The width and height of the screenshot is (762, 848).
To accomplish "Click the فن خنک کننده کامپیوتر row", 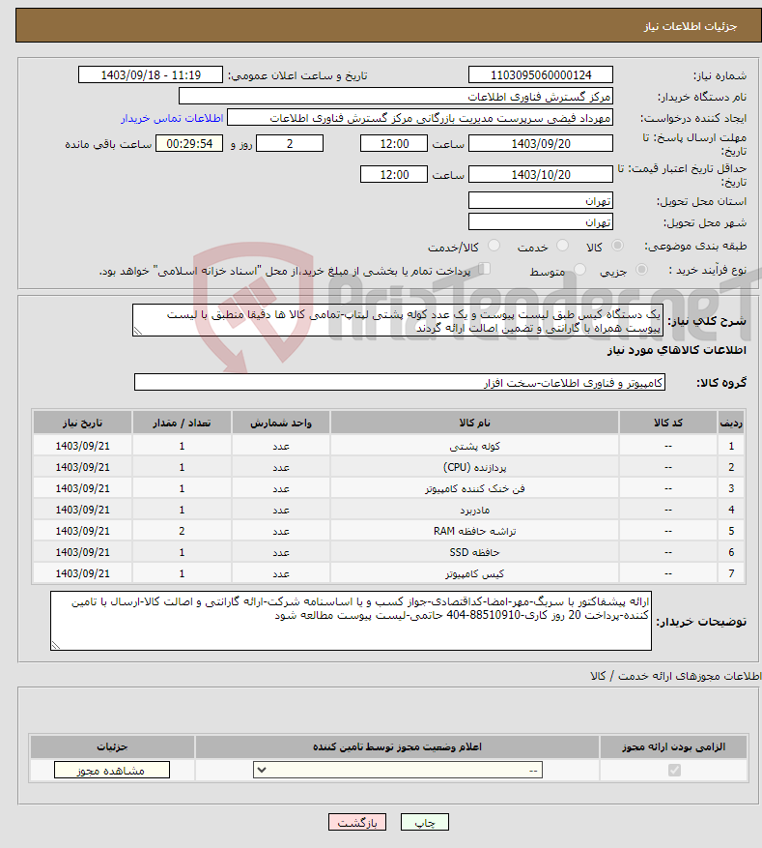I will [389, 488].
